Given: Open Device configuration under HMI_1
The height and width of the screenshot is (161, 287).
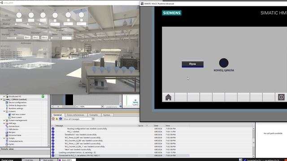Looking at the screenshot, I should pos(17,102).
